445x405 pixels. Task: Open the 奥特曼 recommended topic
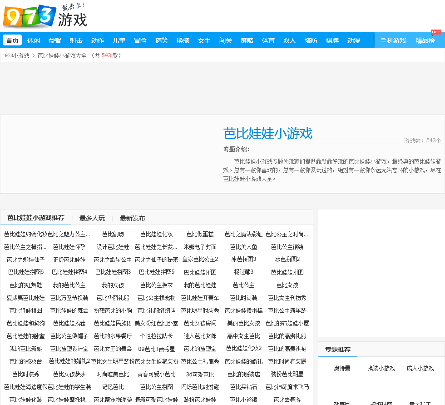(x=342, y=368)
